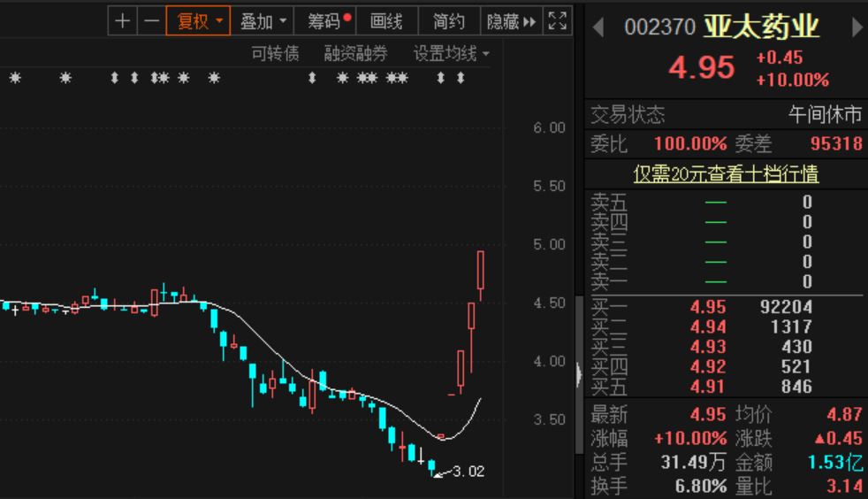Click the plus zoom-in chart button
This screenshot has width=868, height=499.
click(123, 21)
